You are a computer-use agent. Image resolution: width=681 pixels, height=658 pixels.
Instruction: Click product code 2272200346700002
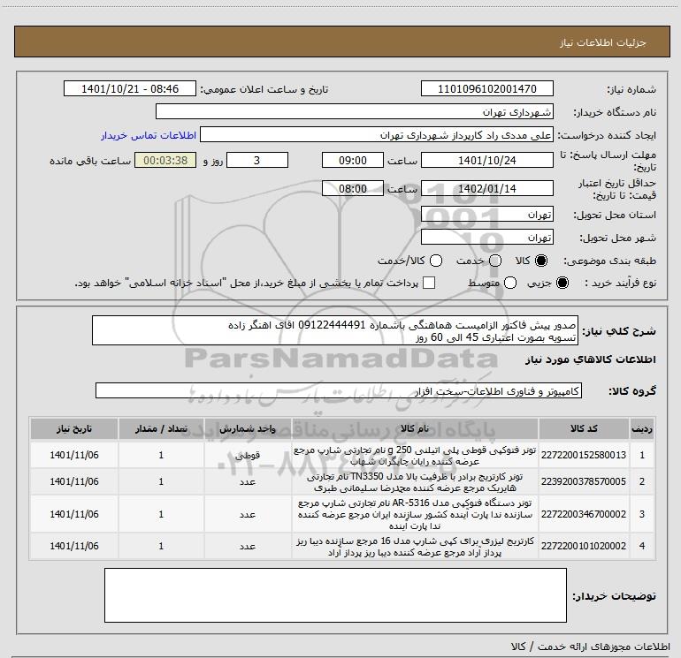[584, 514]
